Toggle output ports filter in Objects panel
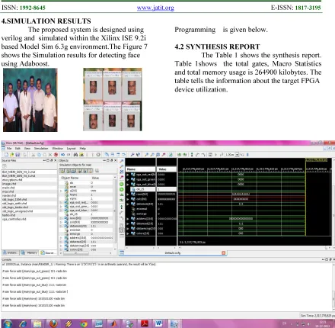This screenshot has width=335, height=328. pyautogui.click(x=67, y=171)
